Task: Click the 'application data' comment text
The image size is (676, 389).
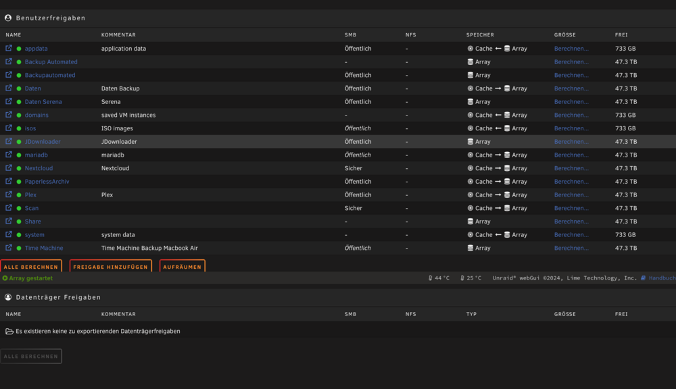Action: [124, 49]
